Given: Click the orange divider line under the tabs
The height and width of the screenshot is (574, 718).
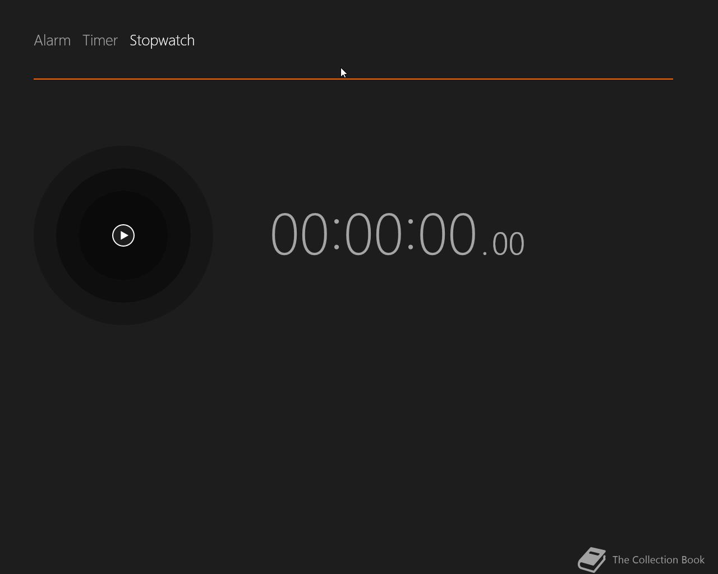Looking at the screenshot, I should [353, 79].
